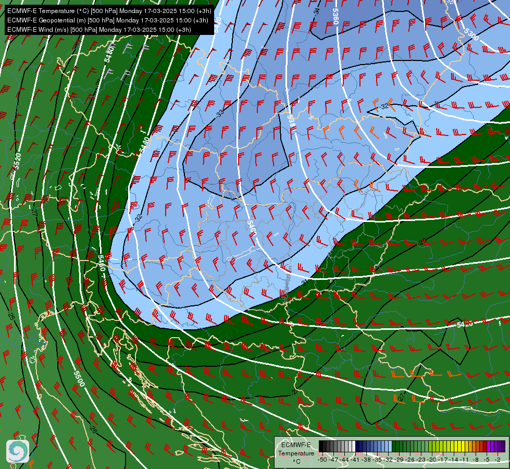Click the -35 tick label in legend
The image size is (510, 469).
[x=377, y=460]
